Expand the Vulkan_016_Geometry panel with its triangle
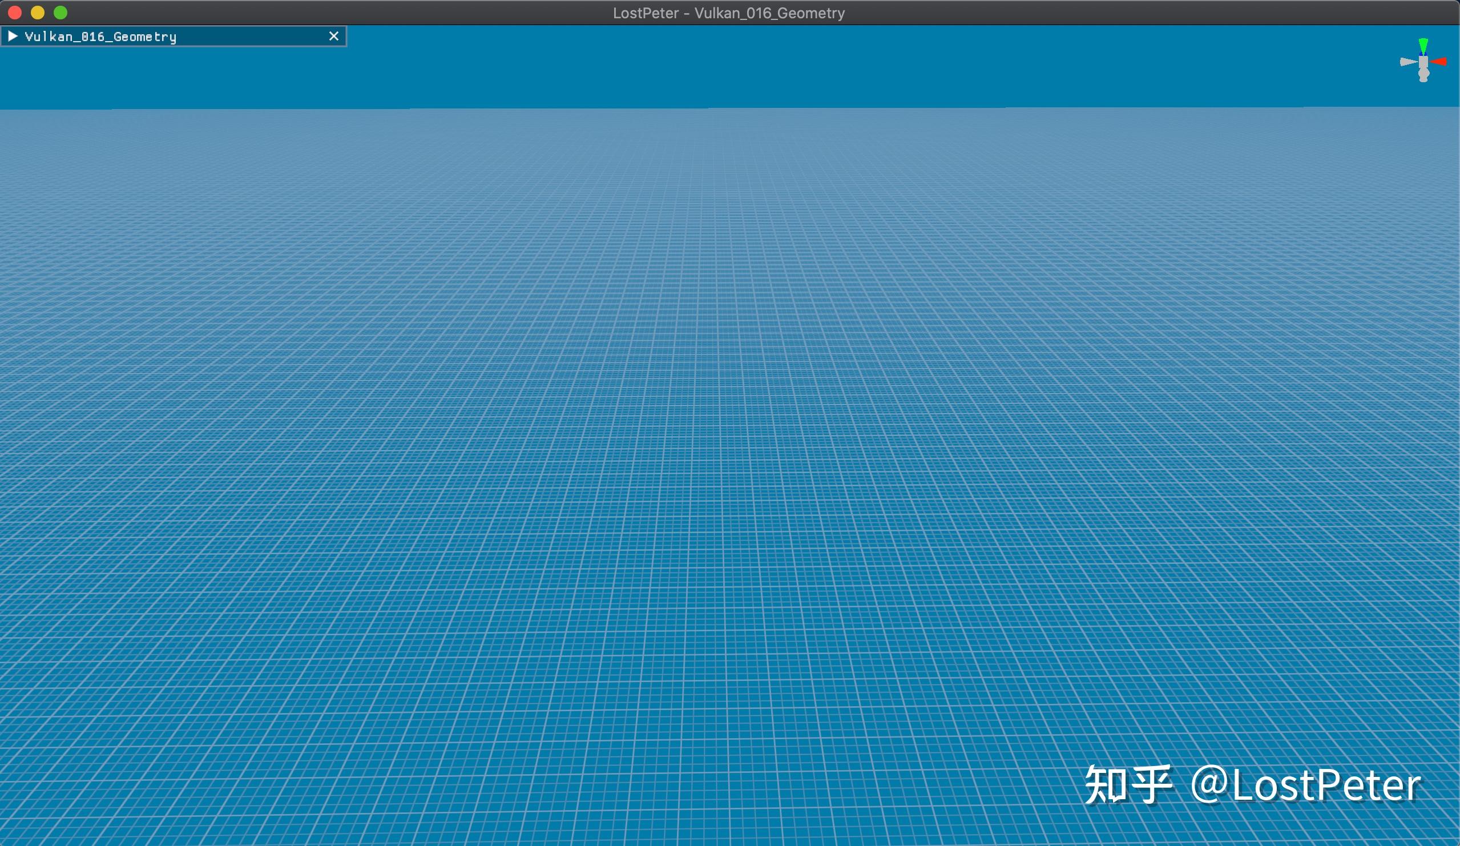1460x846 pixels. [x=13, y=36]
